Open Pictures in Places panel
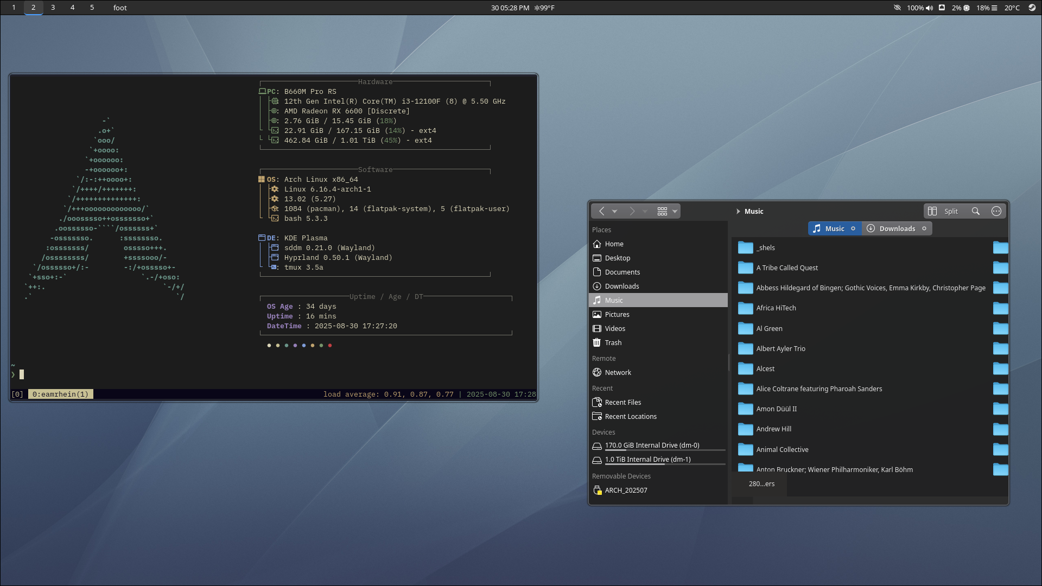 click(x=658, y=315)
